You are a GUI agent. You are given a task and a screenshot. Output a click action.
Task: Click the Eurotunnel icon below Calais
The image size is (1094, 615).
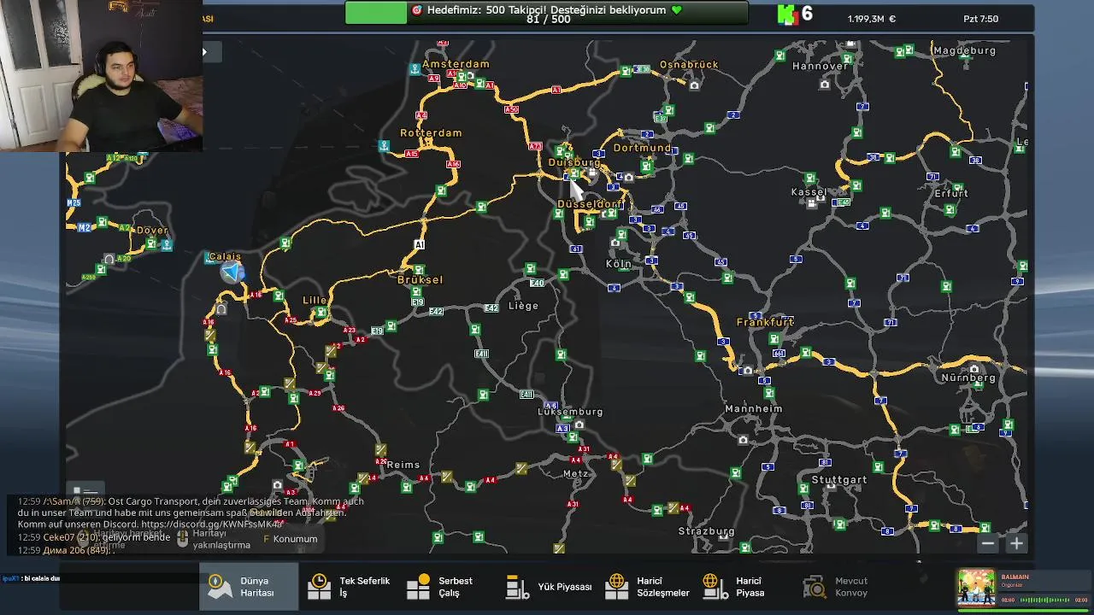221,309
